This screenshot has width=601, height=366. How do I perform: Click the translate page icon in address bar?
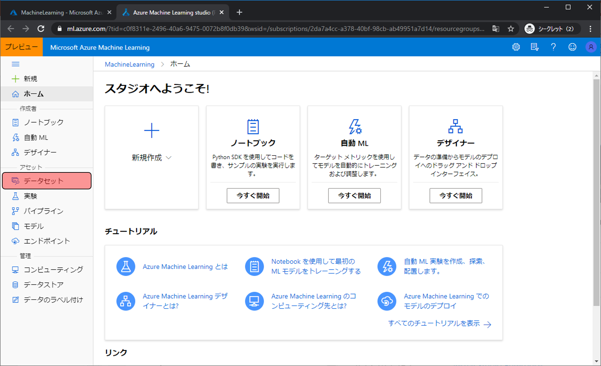pyautogui.click(x=496, y=29)
